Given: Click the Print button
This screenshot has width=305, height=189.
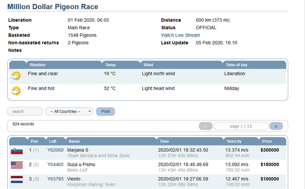Looking at the screenshot, I should pyautogui.click(x=105, y=111).
